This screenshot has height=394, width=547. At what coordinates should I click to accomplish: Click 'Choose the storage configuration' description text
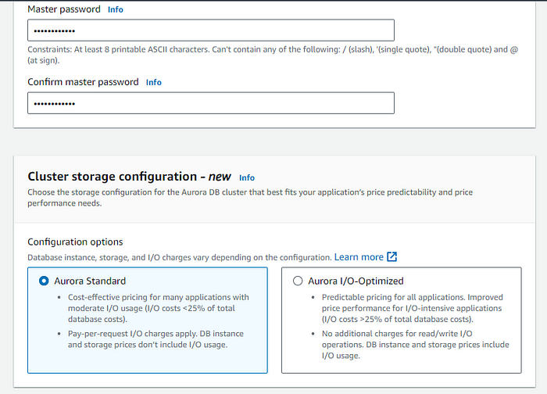tap(250, 198)
